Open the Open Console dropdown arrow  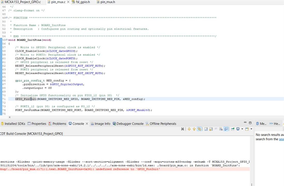pyautogui.click(x=251, y=129)
